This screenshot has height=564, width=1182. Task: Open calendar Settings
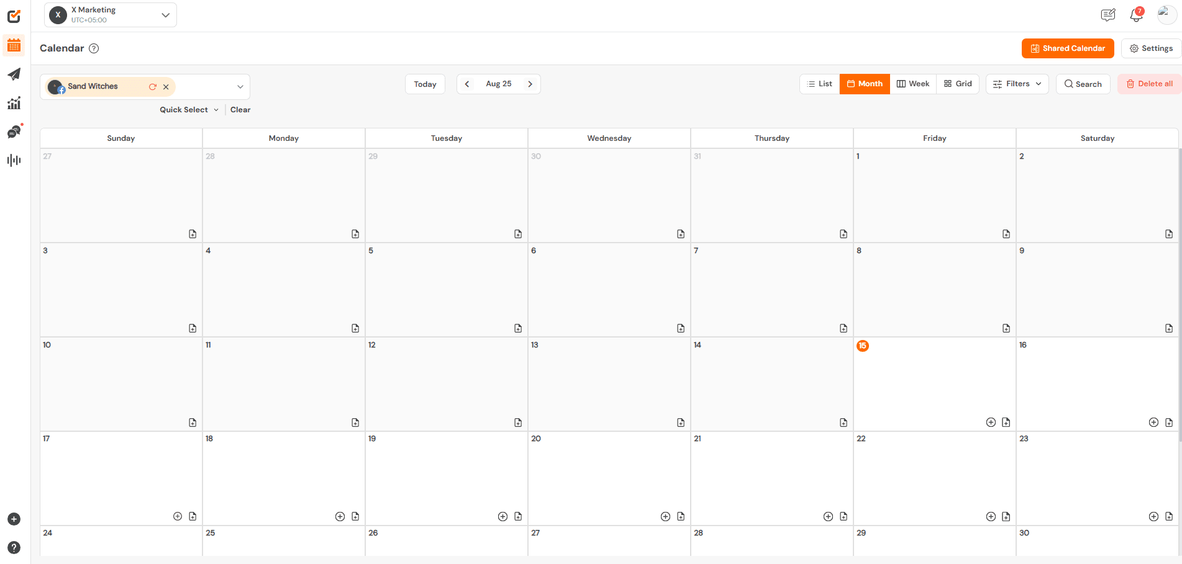[1151, 48]
